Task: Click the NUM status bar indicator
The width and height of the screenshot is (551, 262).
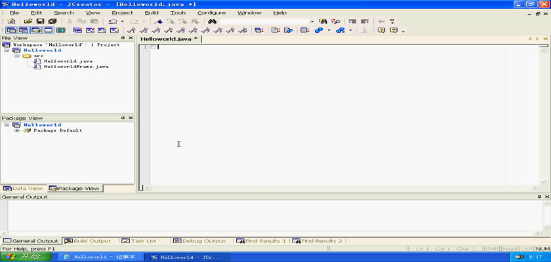Action: (542, 249)
